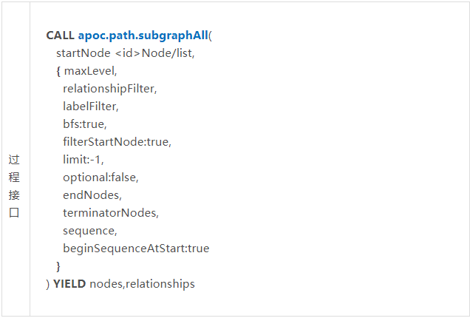The width and height of the screenshot is (470, 321).
Task: Select the sequence parameter text
Action: pyautogui.click(x=90, y=231)
